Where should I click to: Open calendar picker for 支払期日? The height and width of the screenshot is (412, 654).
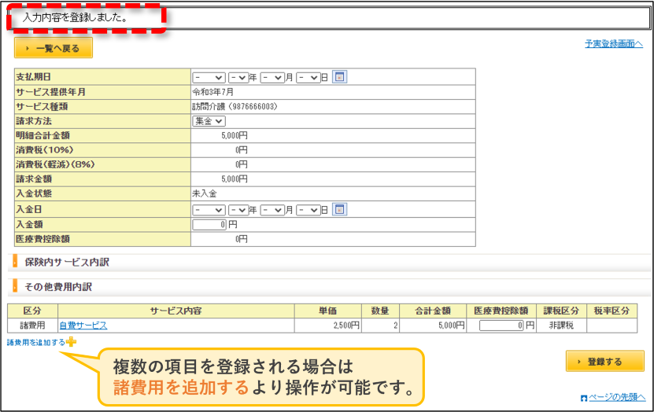[x=339, y=77]
